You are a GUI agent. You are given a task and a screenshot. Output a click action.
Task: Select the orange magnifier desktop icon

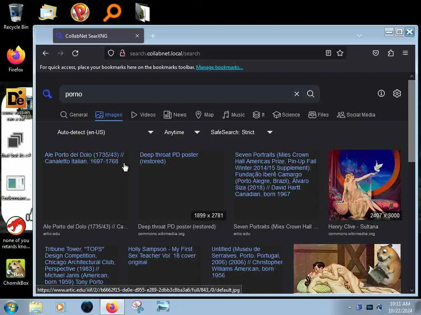tap(112, 12)
